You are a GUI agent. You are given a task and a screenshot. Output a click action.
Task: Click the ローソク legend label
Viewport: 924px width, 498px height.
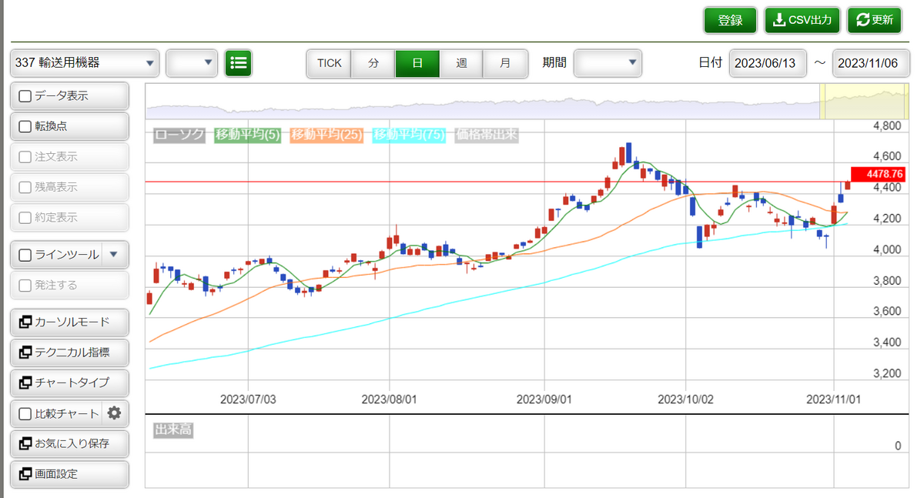pos(179,135)
